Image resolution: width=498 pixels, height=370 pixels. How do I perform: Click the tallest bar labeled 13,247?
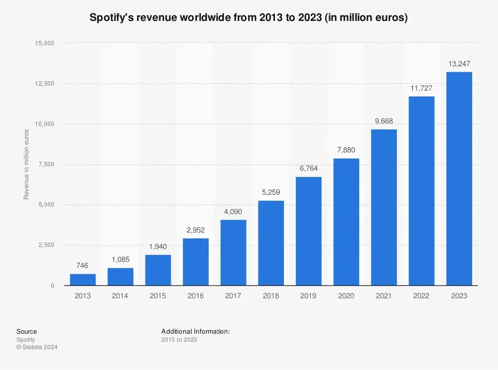pos(459,179)
